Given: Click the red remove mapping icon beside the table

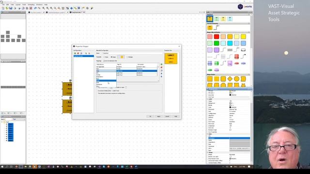Looking at the screenshot, I should point(161,67).
